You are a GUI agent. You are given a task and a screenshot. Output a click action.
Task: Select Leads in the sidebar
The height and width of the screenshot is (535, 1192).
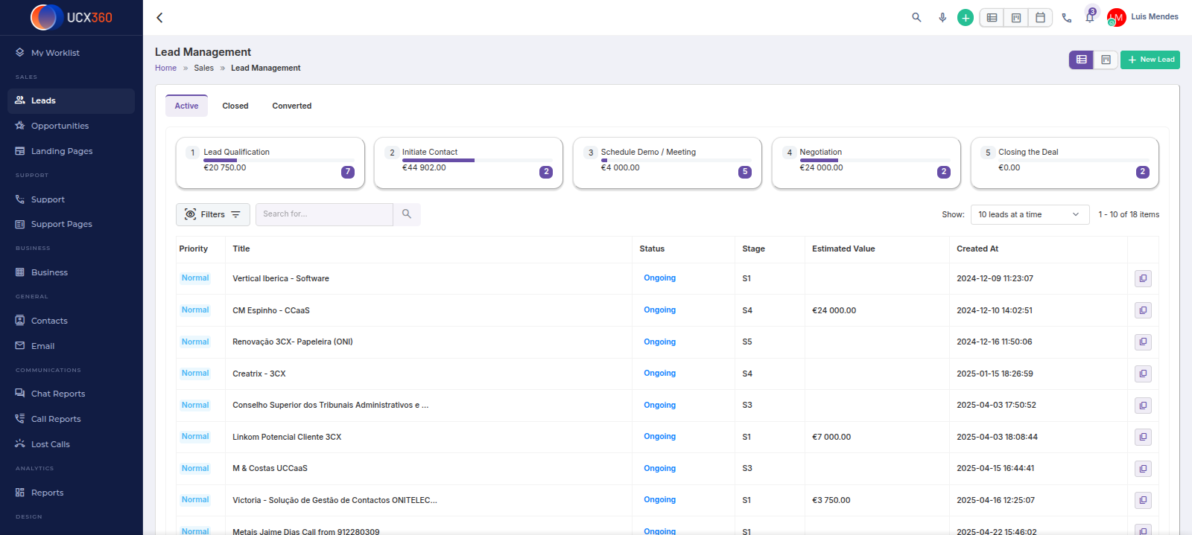(x=71, y=100)
